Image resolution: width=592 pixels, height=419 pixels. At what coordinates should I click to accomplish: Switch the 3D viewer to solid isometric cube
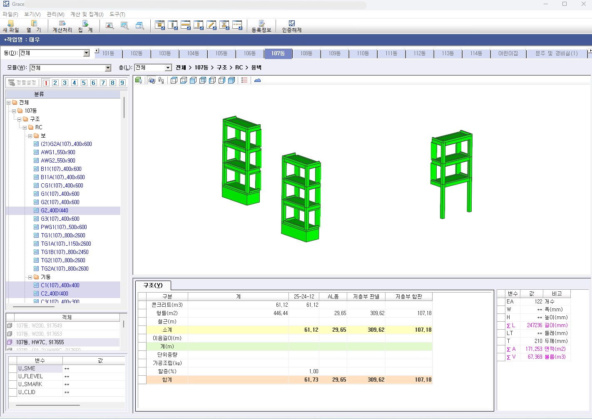[231, 80]
